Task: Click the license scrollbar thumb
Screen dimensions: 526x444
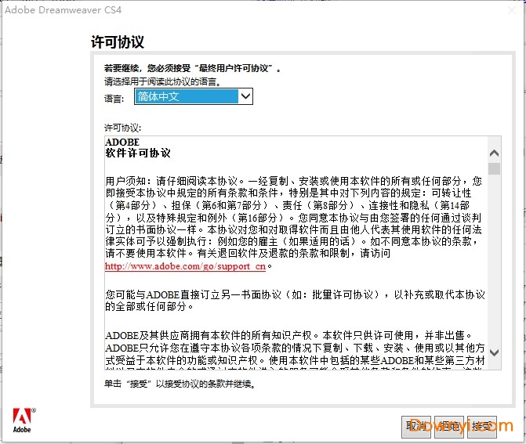Action: pyautogui.click(x=494, y=168)
